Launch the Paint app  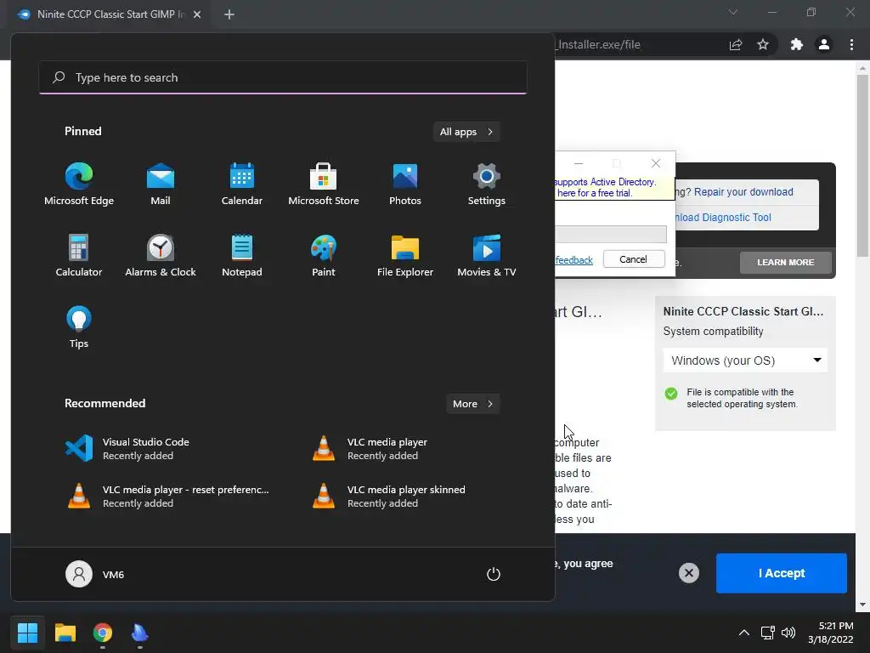(324, 255)
